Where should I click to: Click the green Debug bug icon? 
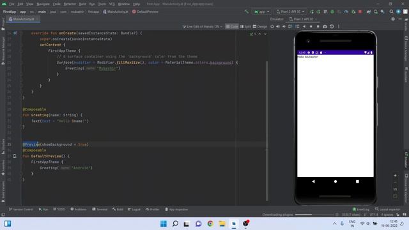click(332, 11)
